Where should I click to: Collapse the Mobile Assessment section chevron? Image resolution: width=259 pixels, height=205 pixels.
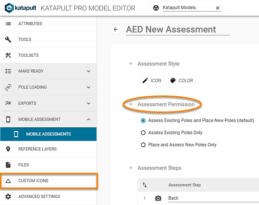(x=89, y=119)
